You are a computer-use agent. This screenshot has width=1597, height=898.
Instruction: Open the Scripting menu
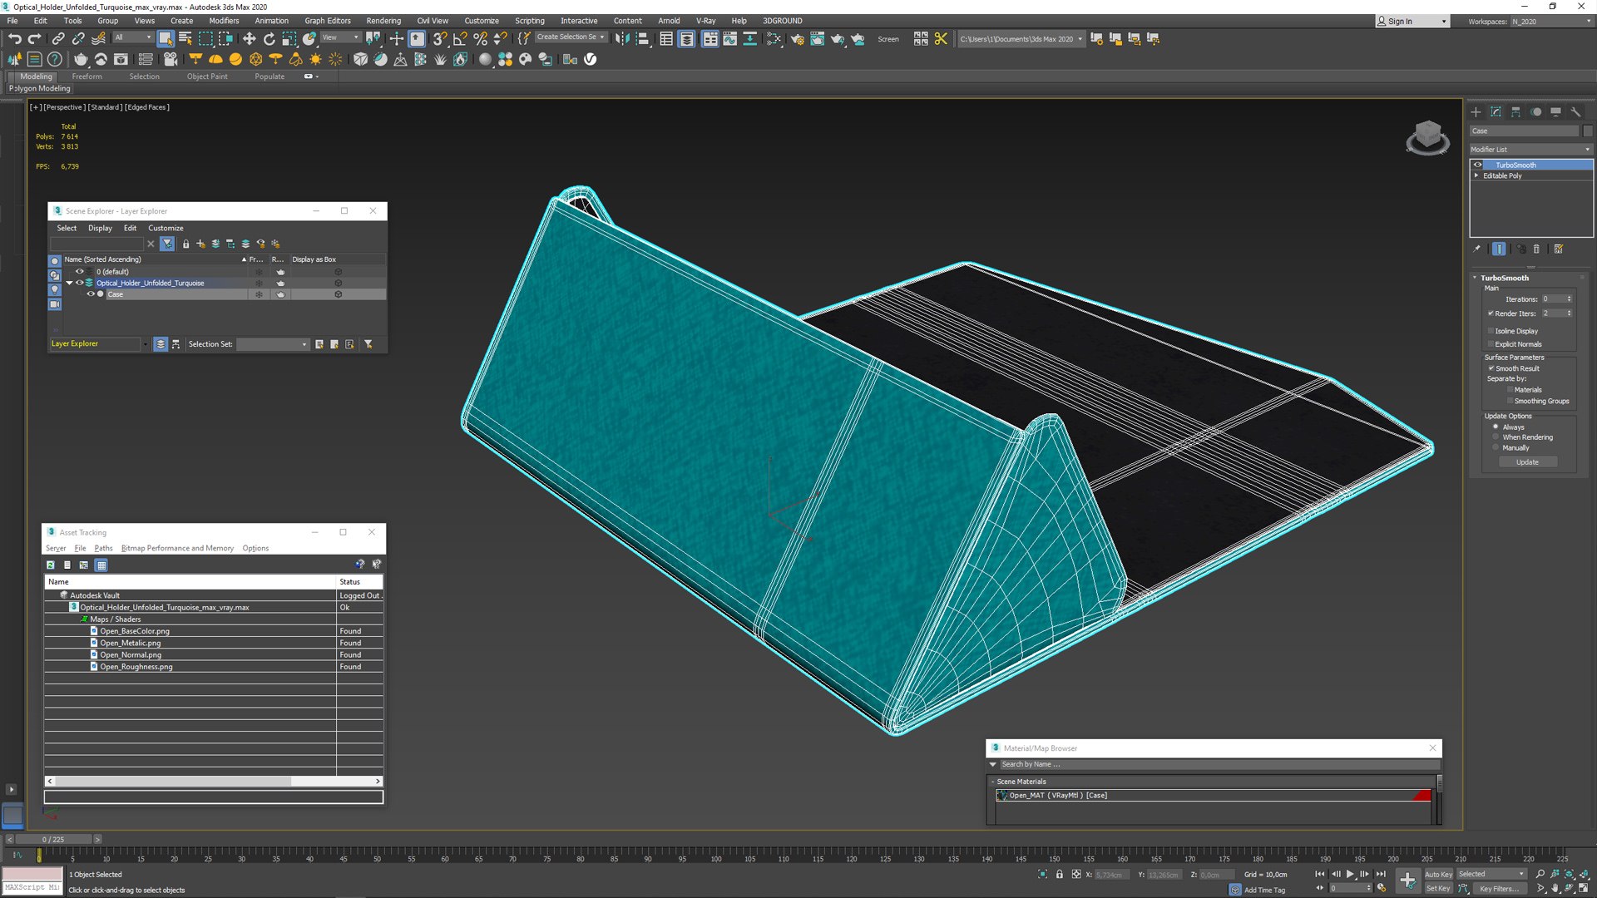[529, 21]
